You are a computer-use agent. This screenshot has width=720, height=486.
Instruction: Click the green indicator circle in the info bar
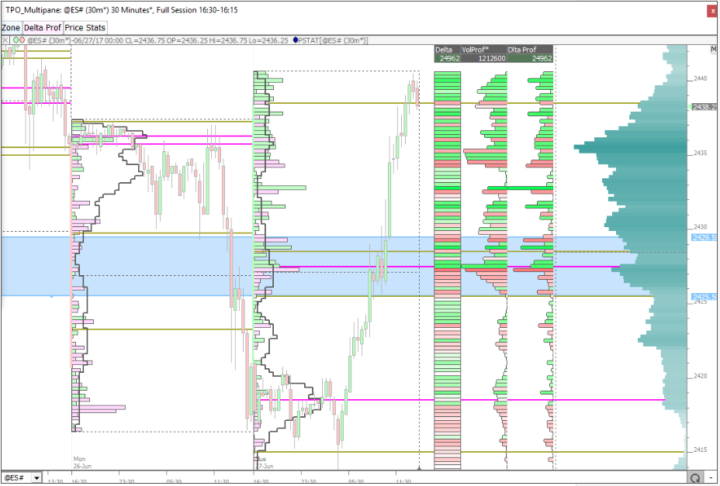pos(15,40)
